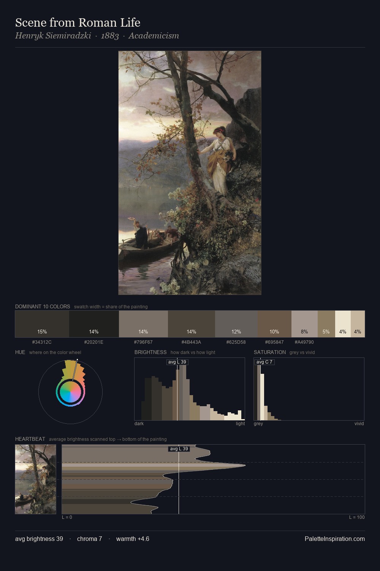The image size is (380, 571).
Task: Click the 'avg C 7' label in Saturation chart
Action: (264, 362)
